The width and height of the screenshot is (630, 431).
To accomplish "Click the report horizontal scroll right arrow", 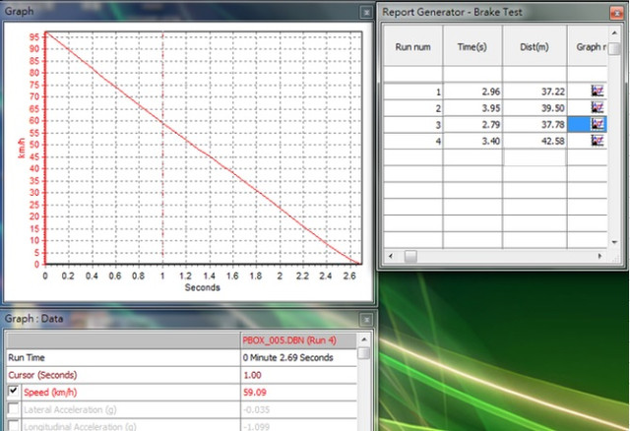I will (x=599, y=256).
